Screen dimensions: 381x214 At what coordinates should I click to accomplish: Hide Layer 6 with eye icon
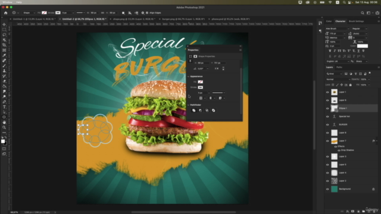point(327,100)
